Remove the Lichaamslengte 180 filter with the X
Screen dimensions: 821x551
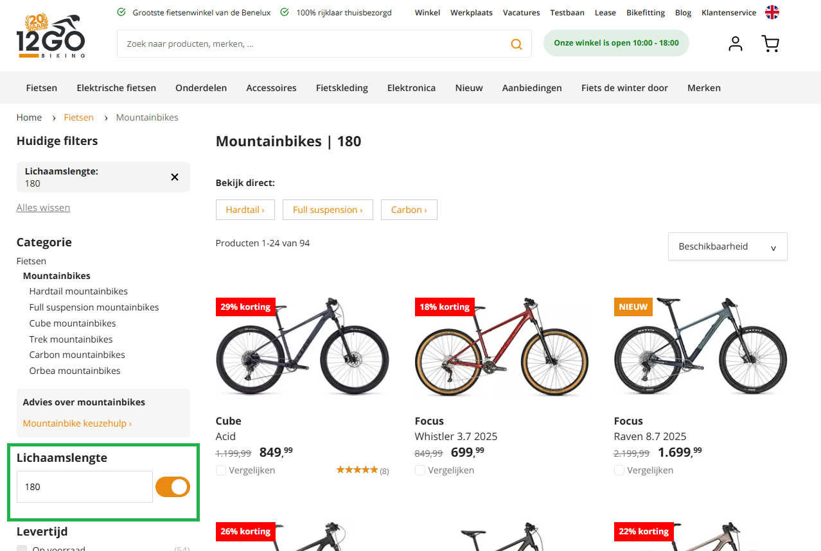[x=174, y=177]
